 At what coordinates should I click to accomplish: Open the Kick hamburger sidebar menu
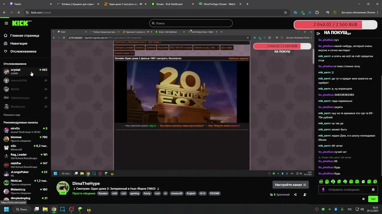click(6, 23)
